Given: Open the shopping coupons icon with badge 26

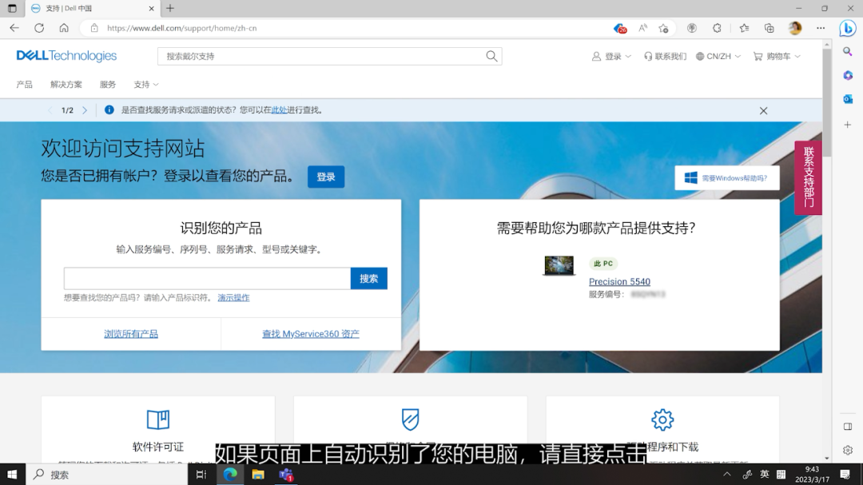Looking at the screenshot, I should pos(620,28).
